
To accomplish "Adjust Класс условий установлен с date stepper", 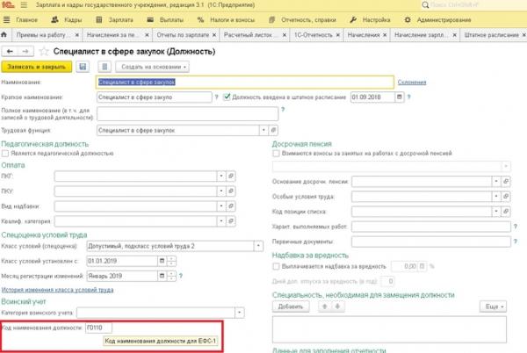I will click(171, 261).
